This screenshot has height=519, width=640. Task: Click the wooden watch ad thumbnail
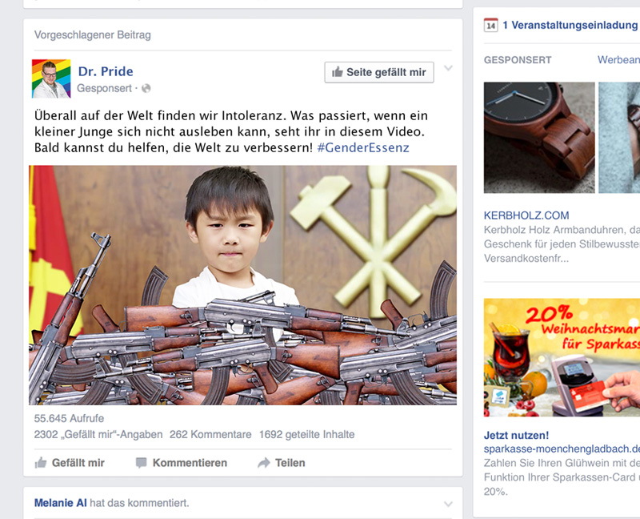tap(539, 137)
